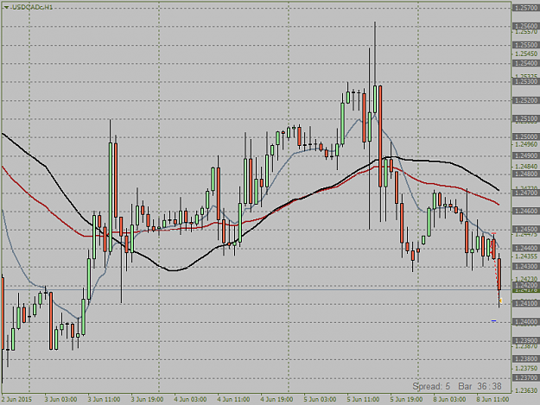Screen dimensions: 540x405
Task: Click the 1.23800 price level label
Action: tap(526, 359)
